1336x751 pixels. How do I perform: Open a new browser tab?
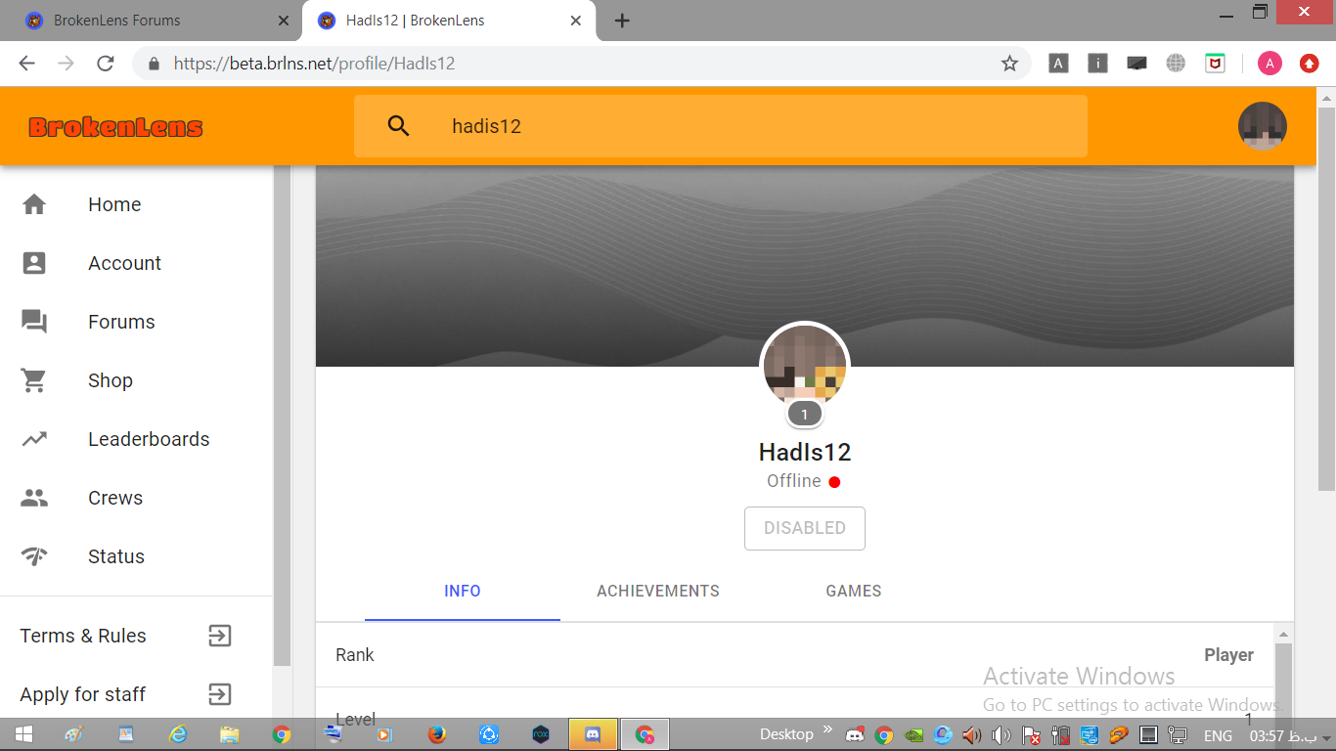point(622,21)
